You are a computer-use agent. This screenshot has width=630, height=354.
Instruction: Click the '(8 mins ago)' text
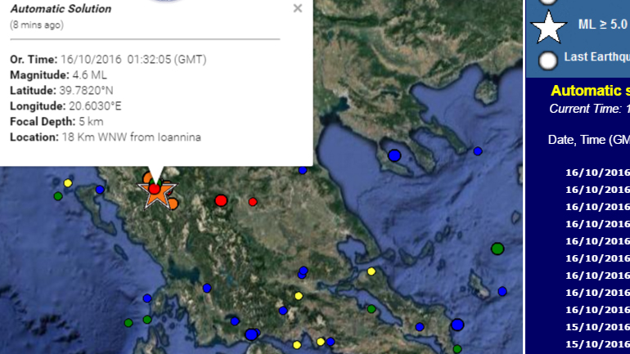coord(37,25)
